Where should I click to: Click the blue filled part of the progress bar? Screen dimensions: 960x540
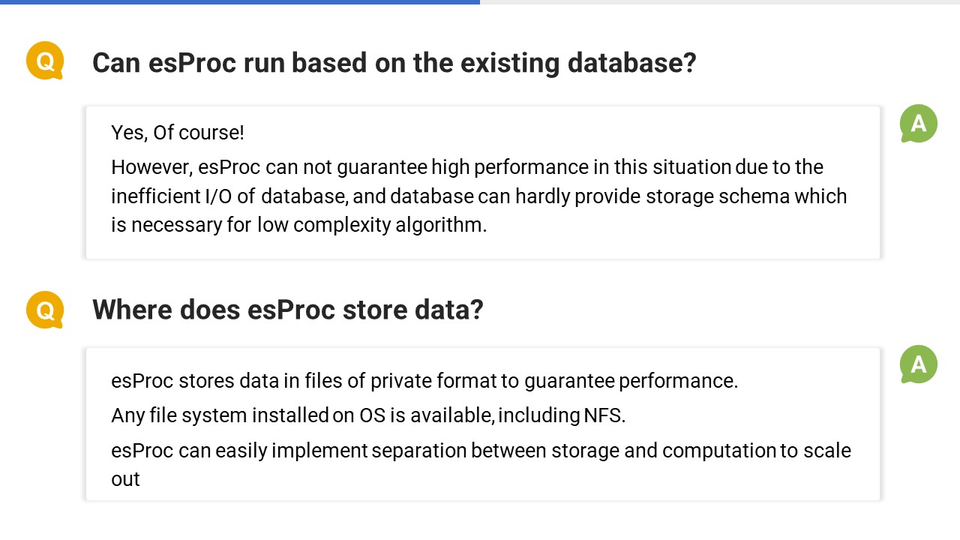[x=240, y=2]
